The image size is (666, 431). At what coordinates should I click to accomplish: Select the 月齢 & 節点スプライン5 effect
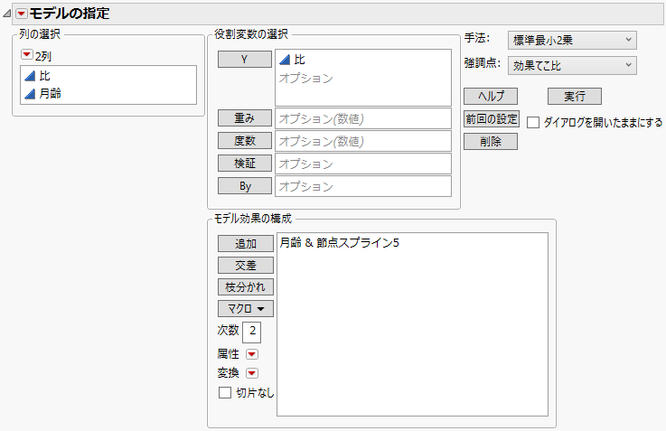point(340,243)
